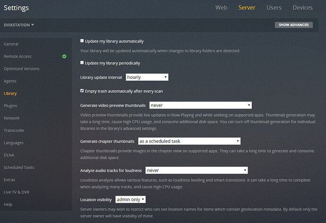326x223 pixels.
Task: Switch to the Server settings tab
Action: click(247, 8)
